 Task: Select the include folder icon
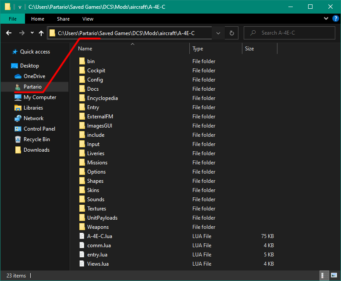82,135
